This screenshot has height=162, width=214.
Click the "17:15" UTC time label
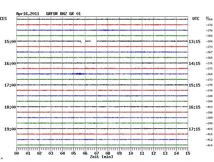pos(195,129)
